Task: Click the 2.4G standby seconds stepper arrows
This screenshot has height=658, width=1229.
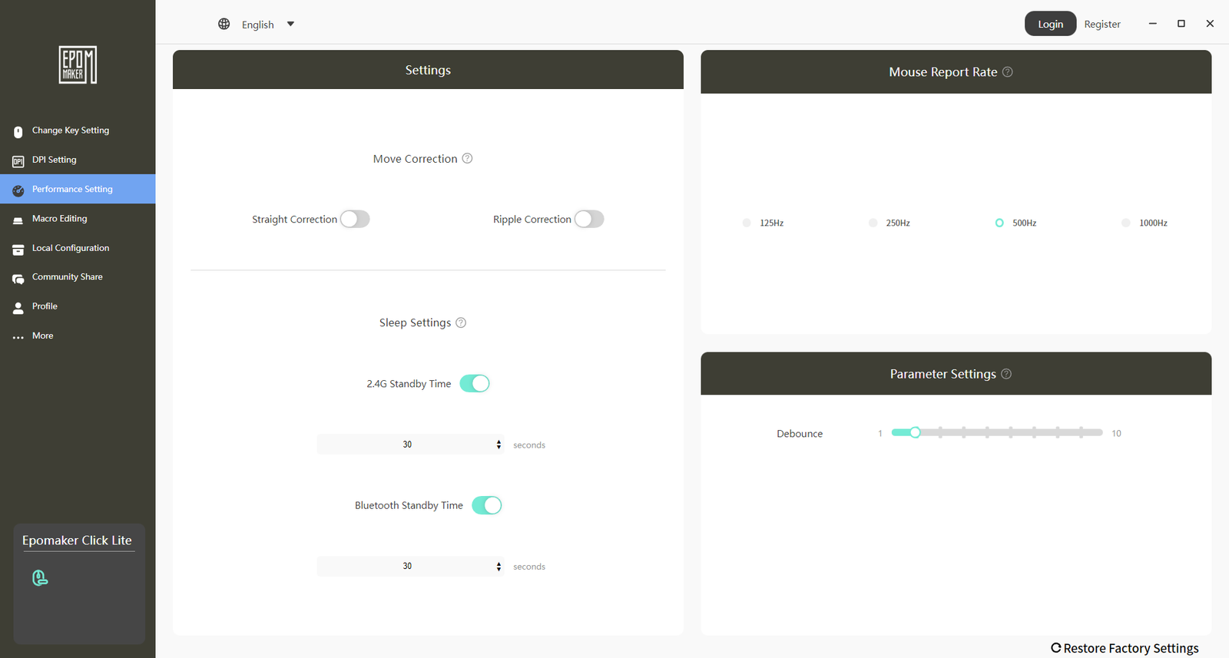Action: point(499,445)
